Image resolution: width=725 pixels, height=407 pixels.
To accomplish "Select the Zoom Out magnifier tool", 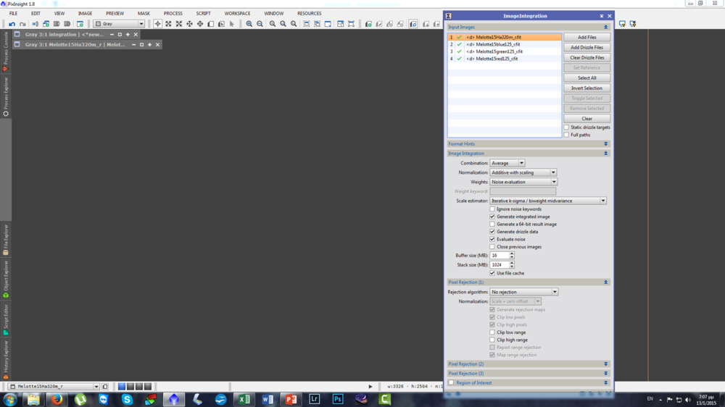I will (x=260, y=24).
